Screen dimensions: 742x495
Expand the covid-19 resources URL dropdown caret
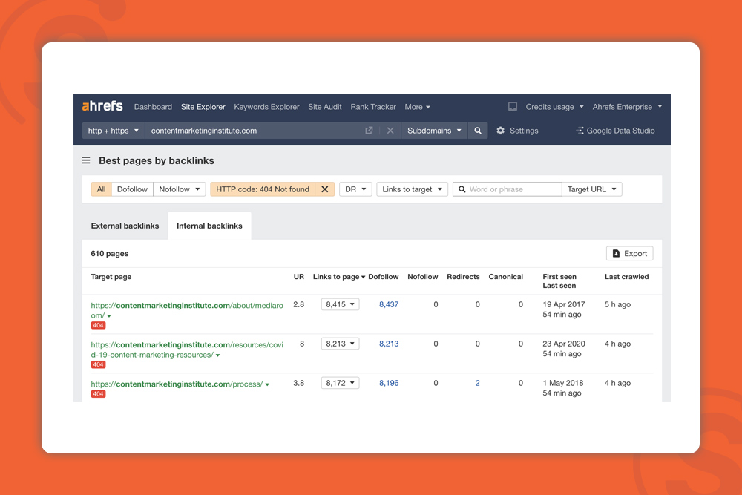218,355
